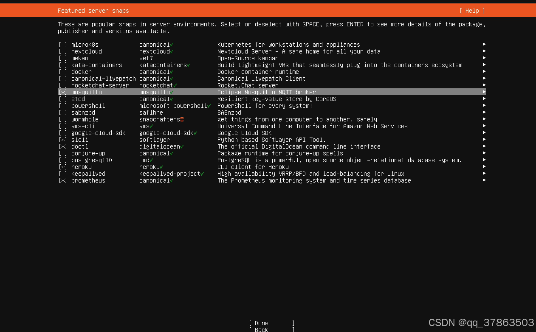536x332 pixels.
Task: Click the xet7 publisher name
Action: click(x=146, y=58)
